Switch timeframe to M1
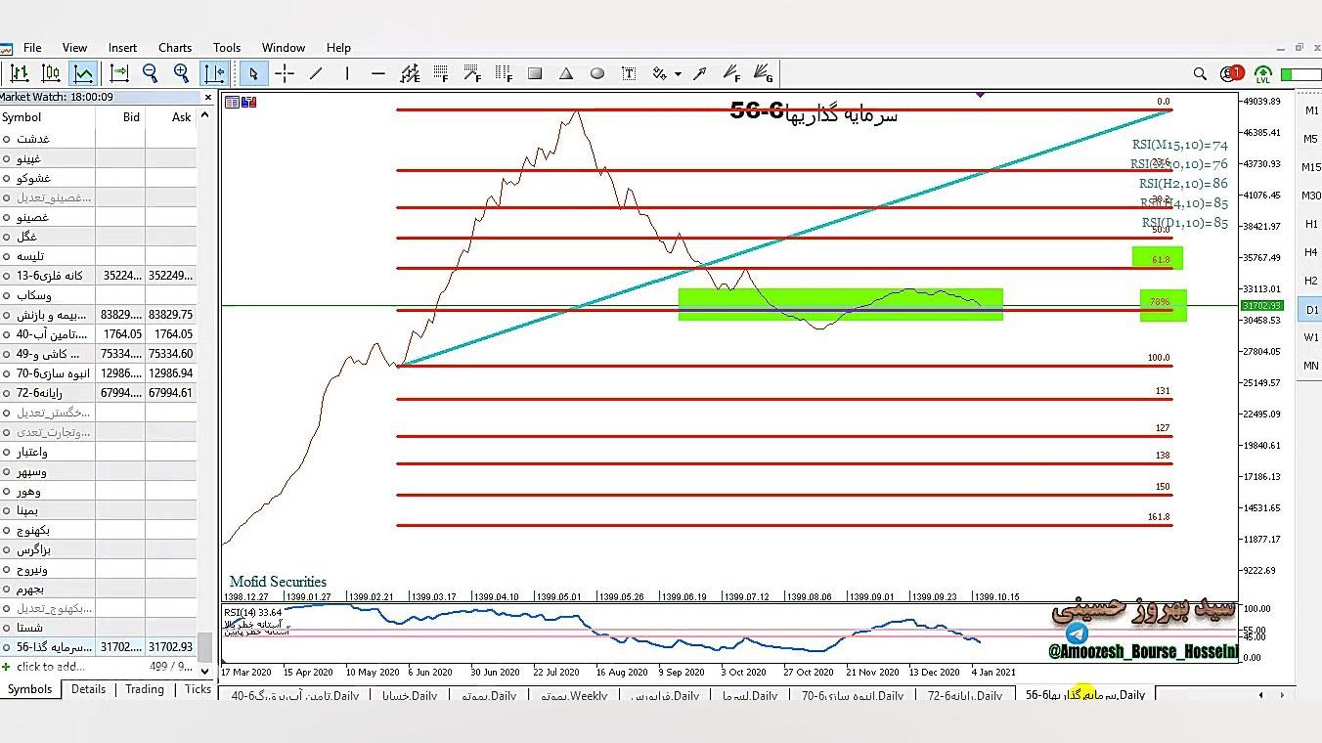1322x743 pixels. tap(1311, 110)
